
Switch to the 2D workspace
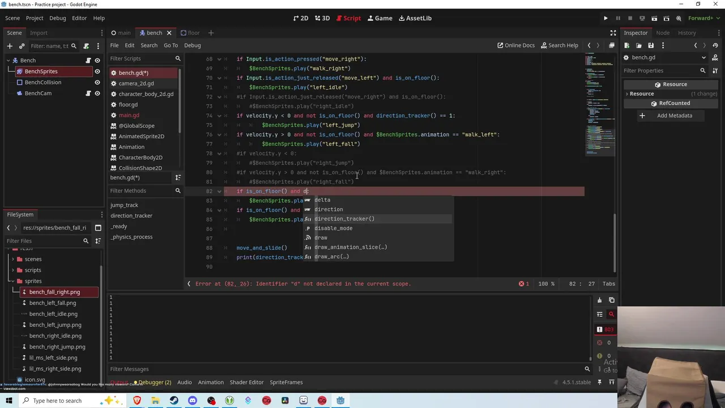tap(300, 18)
